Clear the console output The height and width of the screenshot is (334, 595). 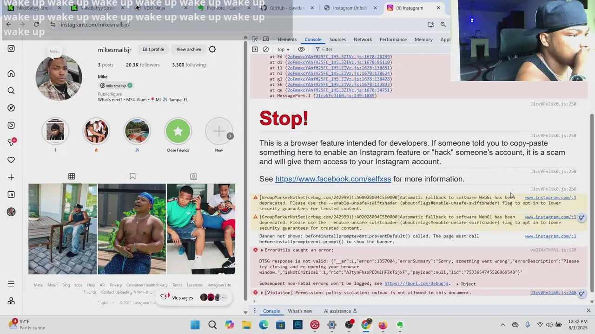click(x=265, y=49)
